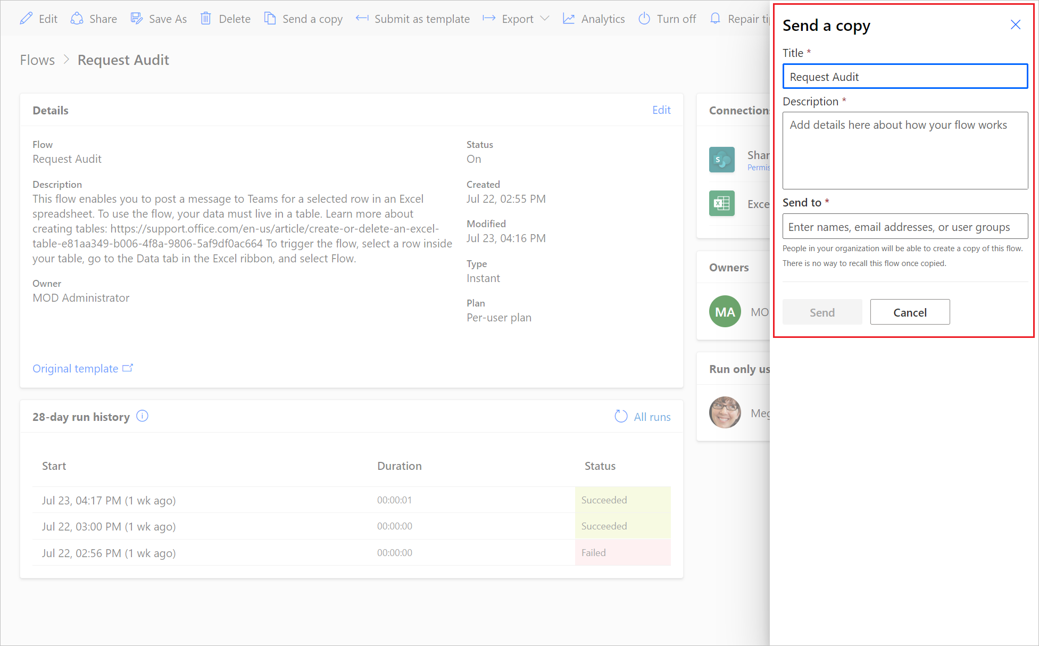Click the Send to recipients input field

(904, 226)
